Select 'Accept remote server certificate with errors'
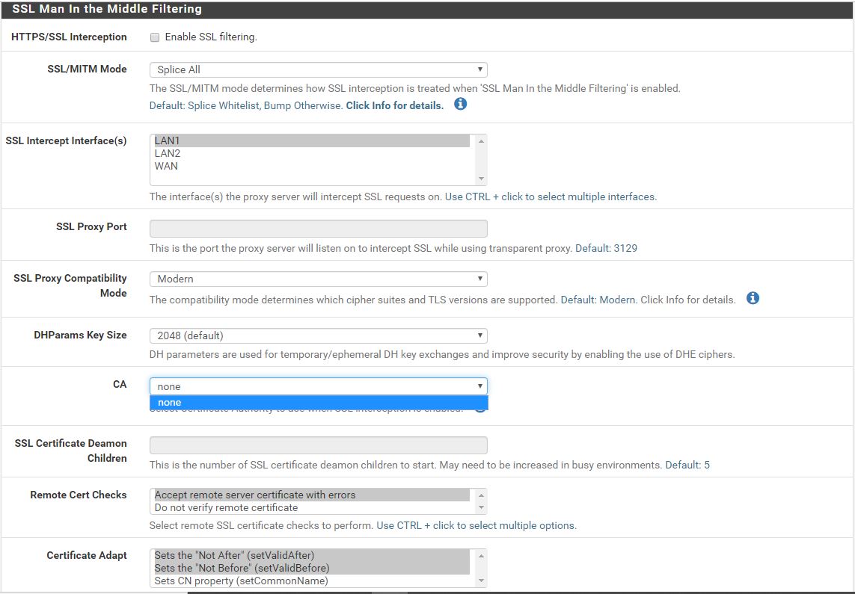 (310, 495)
